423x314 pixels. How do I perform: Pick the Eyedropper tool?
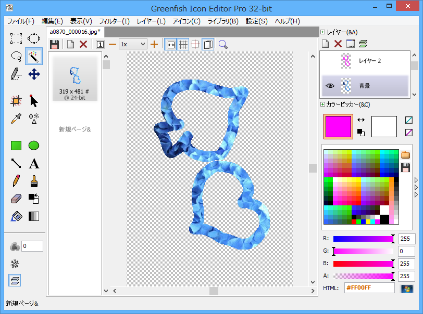point(16,119)
